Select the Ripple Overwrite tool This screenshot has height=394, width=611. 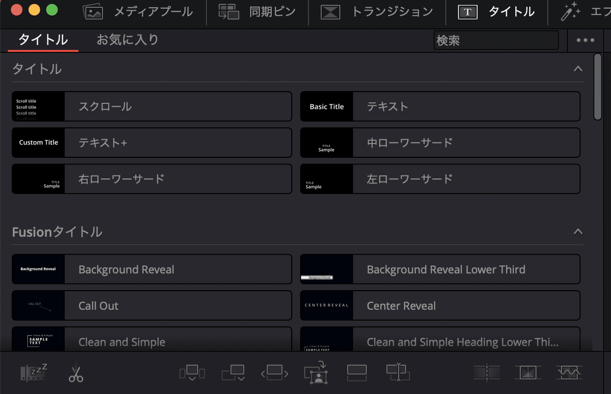pos(274,373)
